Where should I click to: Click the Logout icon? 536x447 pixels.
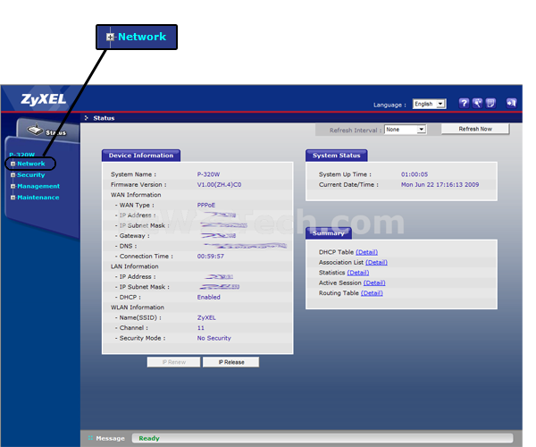pyautogui.click(x=511, y=104)
